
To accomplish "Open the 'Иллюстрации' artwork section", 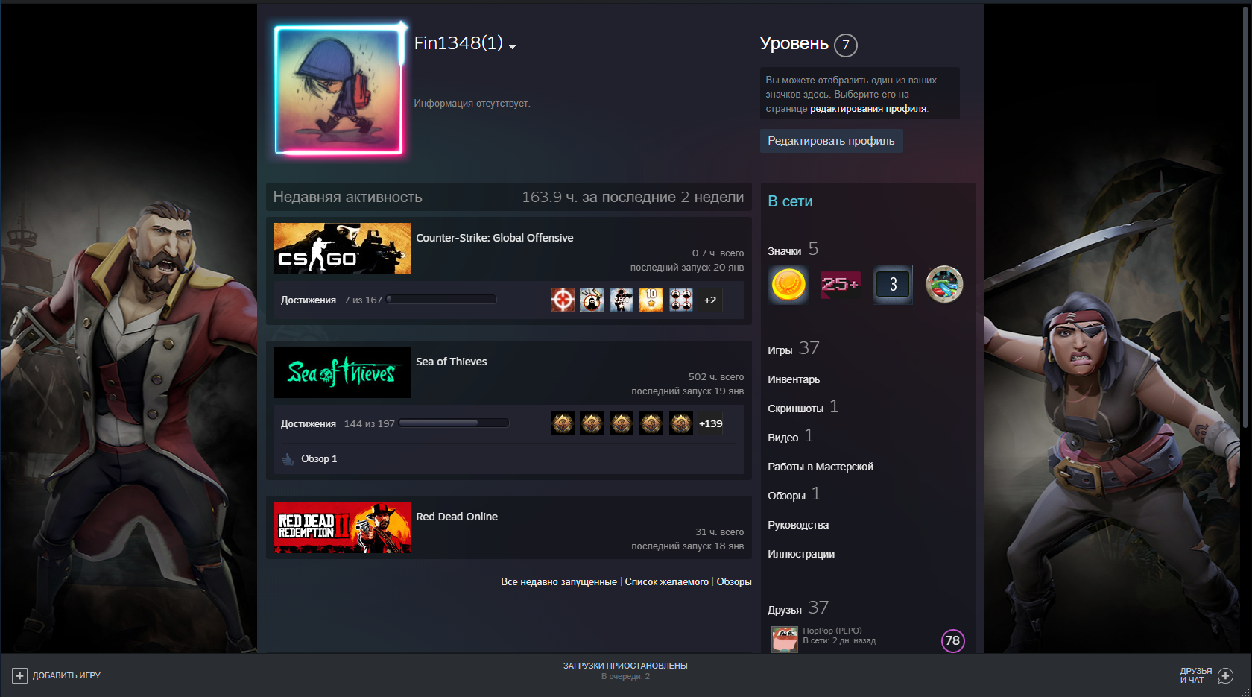I will pos(801,554).
